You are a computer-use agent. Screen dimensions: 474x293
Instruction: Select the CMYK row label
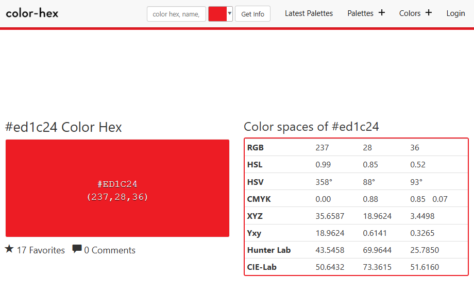tap(259, 199)
